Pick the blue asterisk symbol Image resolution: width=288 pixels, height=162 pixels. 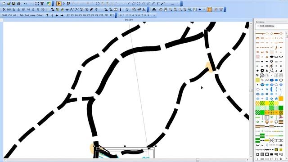click(276, 99)
